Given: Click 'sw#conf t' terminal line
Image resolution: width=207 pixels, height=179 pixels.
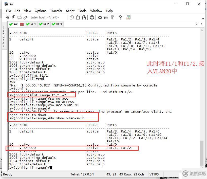Looking at the screenshot, I should coord(18,89).
